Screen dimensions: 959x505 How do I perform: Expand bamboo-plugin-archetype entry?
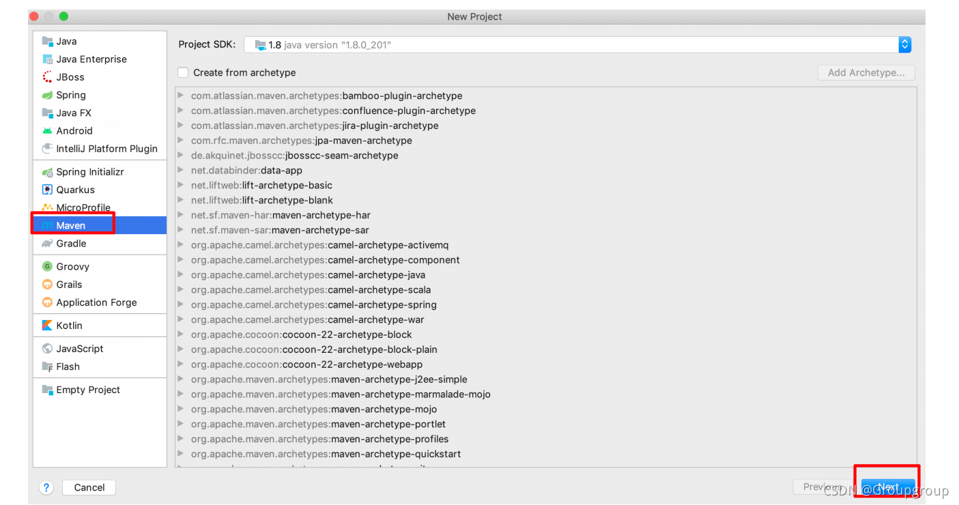click(x=181, y=96)
